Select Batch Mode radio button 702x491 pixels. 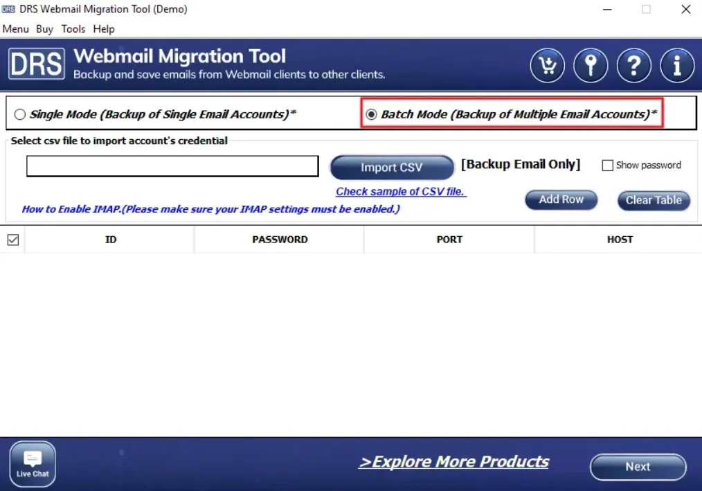point(371,114)
